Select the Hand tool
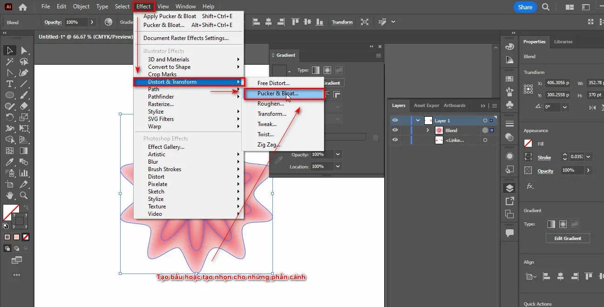Viewport: 604px width, 307px height. pyautogui.click(x=9, y=195)
